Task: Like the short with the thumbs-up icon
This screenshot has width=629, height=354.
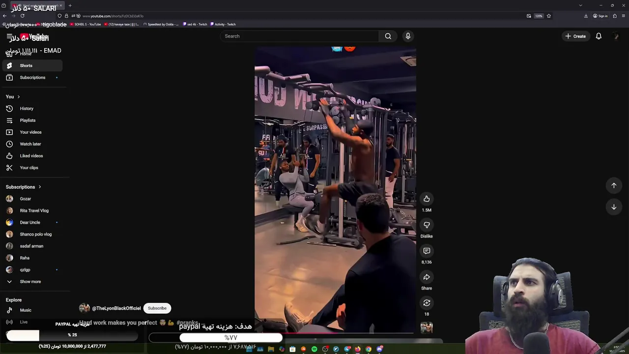Action: click(427, 199)
